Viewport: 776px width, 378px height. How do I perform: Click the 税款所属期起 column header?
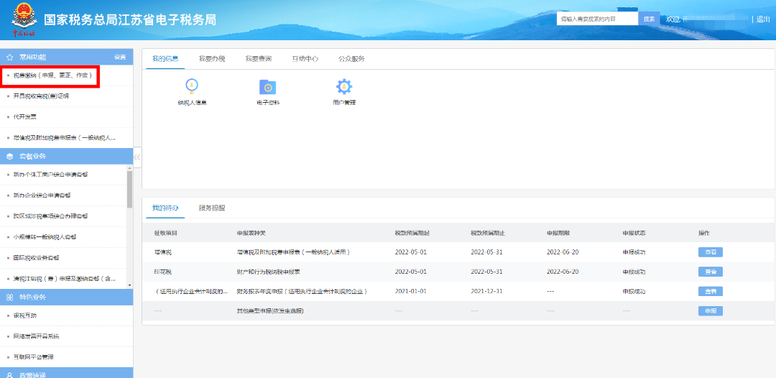point(412,233)
